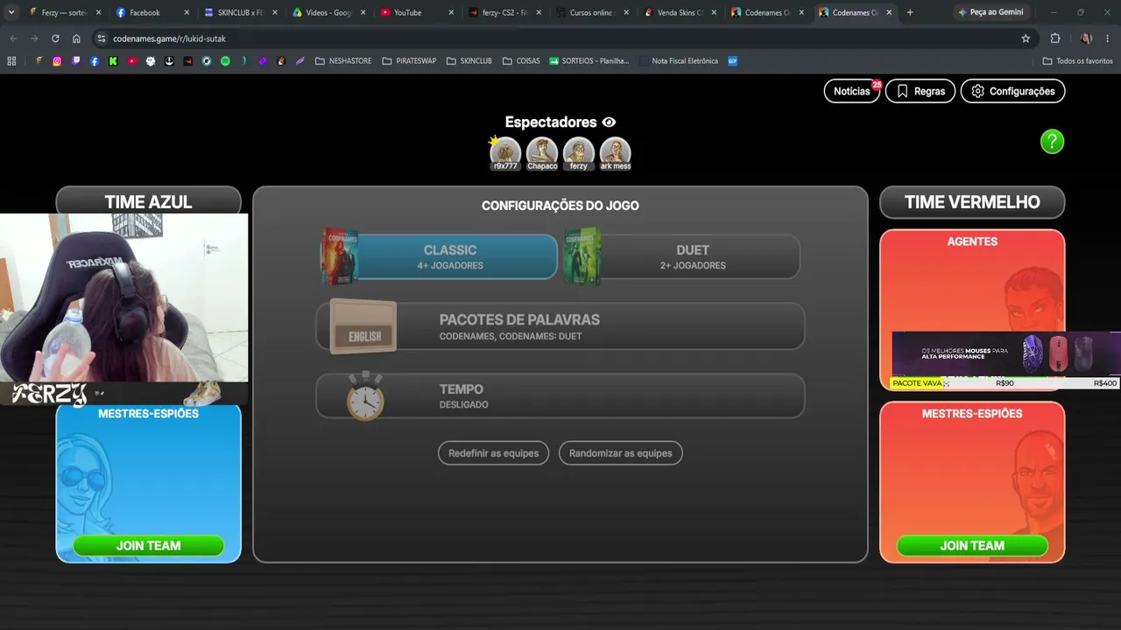Viewport: 1121px width, 630px height.
Task: Open the Facebook bookmark icon
Action: (x=95, y=61)
